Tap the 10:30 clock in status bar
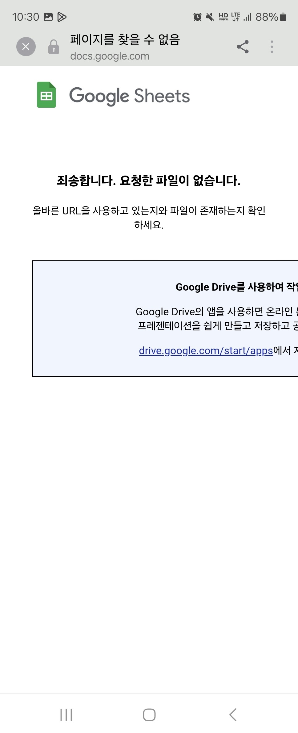Image resolution: width=298 pixels, height=733 pixels. (26, 17)
